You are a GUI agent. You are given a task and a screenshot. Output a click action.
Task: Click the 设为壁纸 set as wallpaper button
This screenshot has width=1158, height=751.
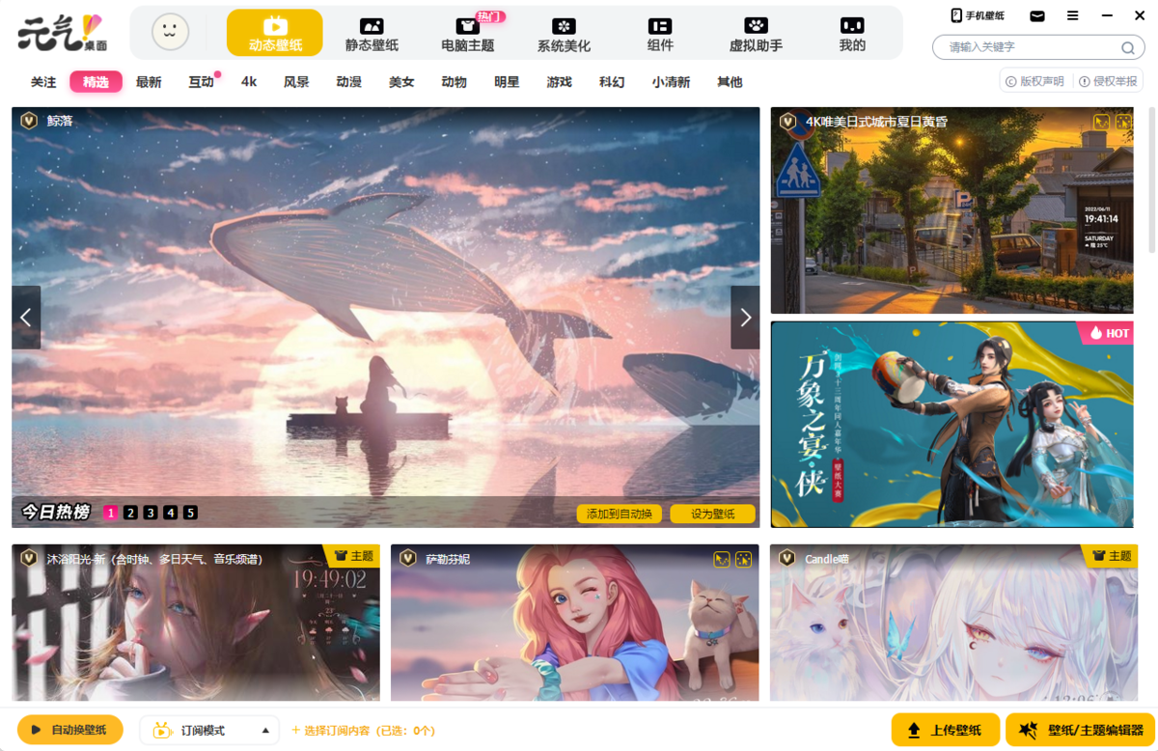[x=712, y=514]
